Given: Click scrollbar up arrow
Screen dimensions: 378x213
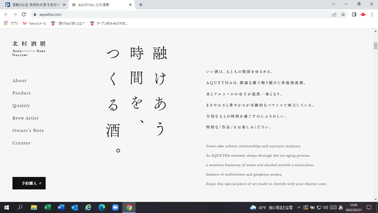Looking at the screenshot, I should click(376, 31).
